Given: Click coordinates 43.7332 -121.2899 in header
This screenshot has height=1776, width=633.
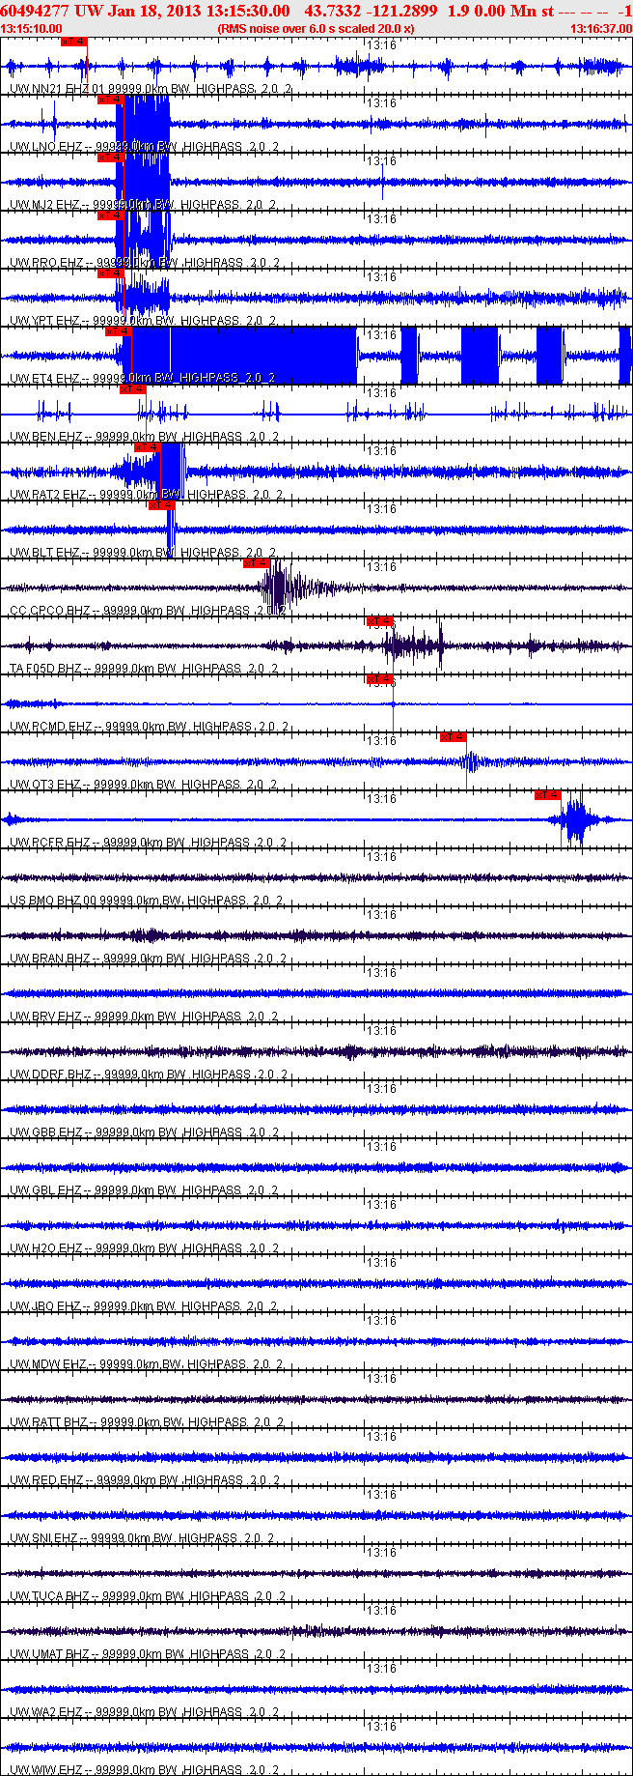Looking at the screenshot, I should click(371, 11).
